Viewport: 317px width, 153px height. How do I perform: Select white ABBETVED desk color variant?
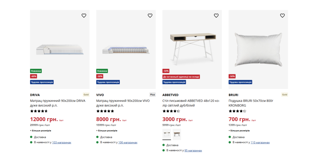click(167, 134)
